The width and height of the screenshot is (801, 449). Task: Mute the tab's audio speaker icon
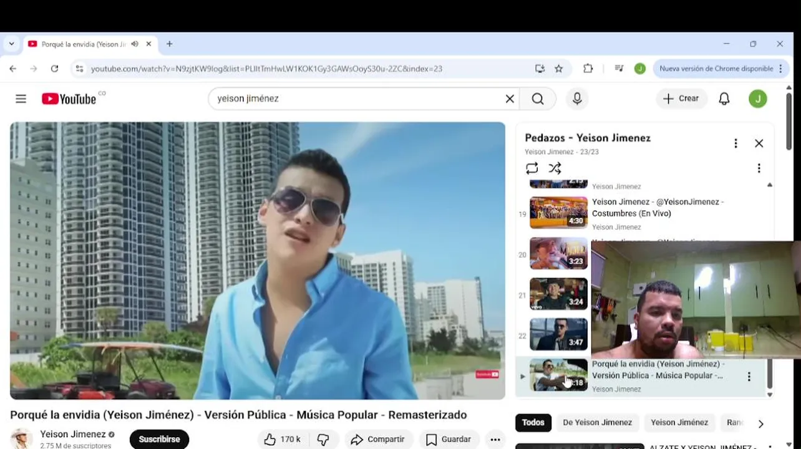point(135,44)
